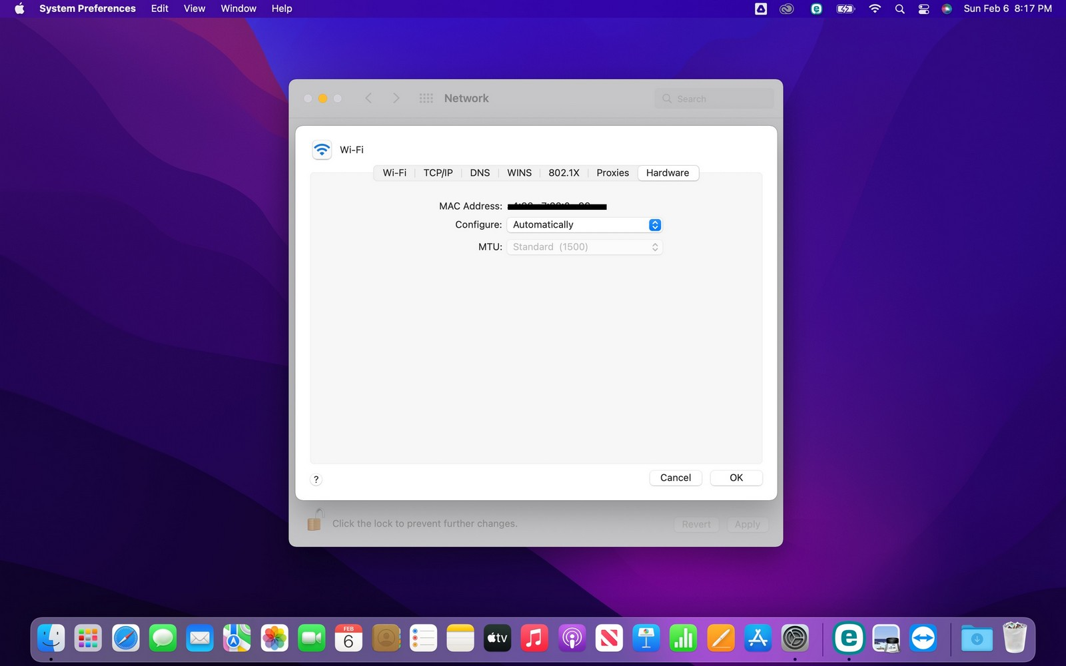Open Mail from the Dock
This screenshot has height=666, width=1066.
(200, 638)
